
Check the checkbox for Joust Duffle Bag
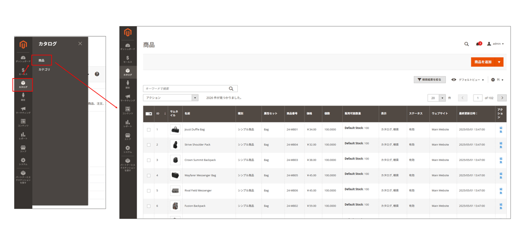pos(149,130)
